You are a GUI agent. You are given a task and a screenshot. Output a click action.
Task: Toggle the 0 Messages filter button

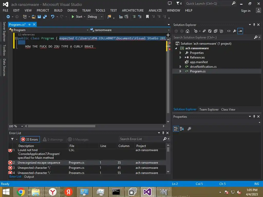[x=78, y=139]
